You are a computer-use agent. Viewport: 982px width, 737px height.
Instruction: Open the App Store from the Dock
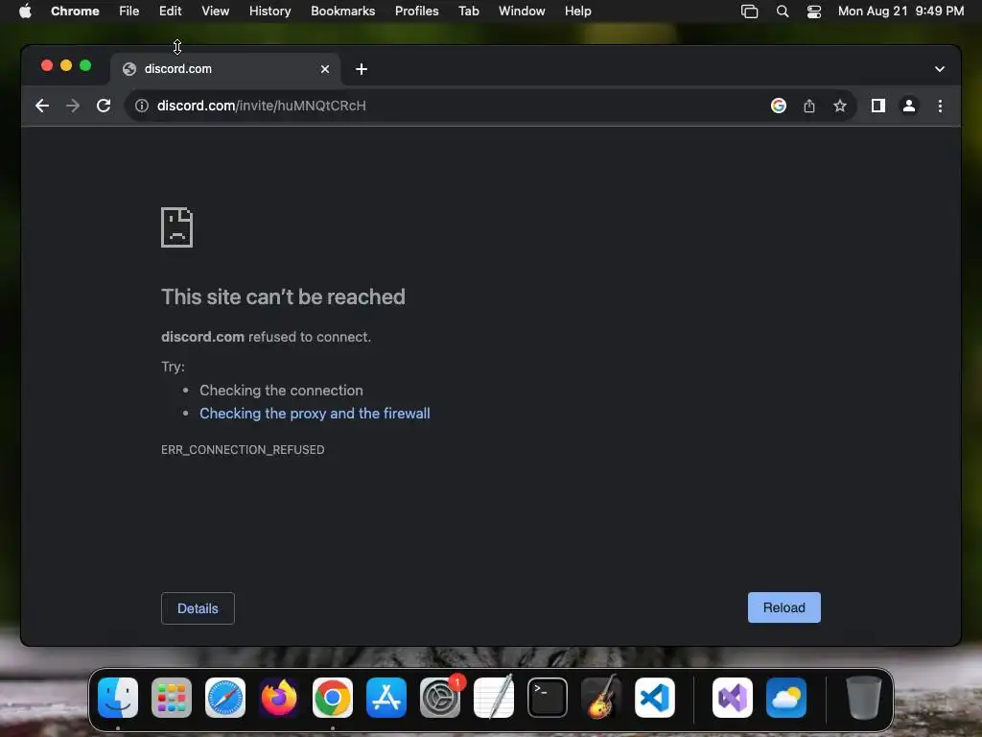pyautogui.click(x=386, y=698)
